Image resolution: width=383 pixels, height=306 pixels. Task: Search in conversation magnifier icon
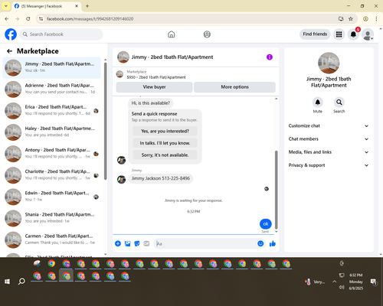coord(339,103)
